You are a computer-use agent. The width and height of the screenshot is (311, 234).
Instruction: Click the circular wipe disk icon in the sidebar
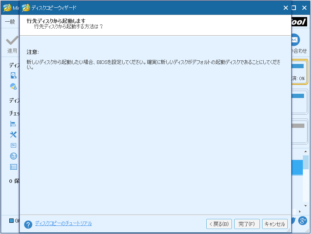click(x=14, y=156)
